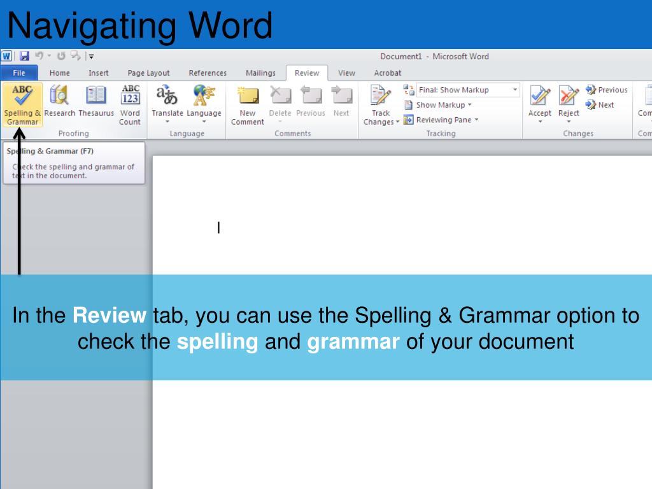This screenshot has height=489, width=652.
Task: Open the File tab
Action: (x=19, y=73)
